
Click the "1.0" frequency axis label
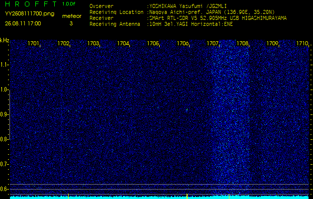[4, 90]
